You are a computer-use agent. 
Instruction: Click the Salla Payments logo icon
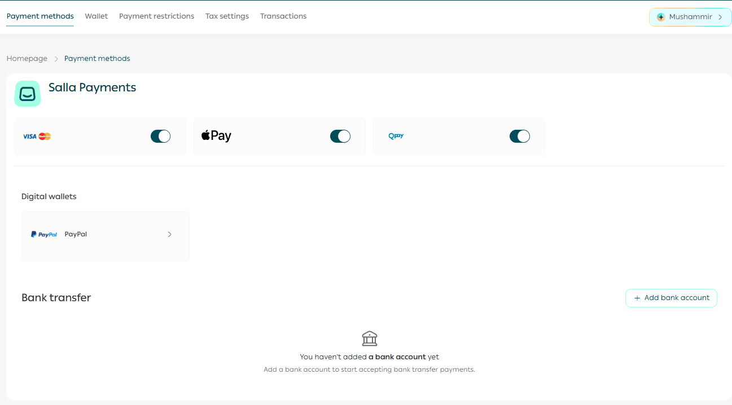(28, 94)
